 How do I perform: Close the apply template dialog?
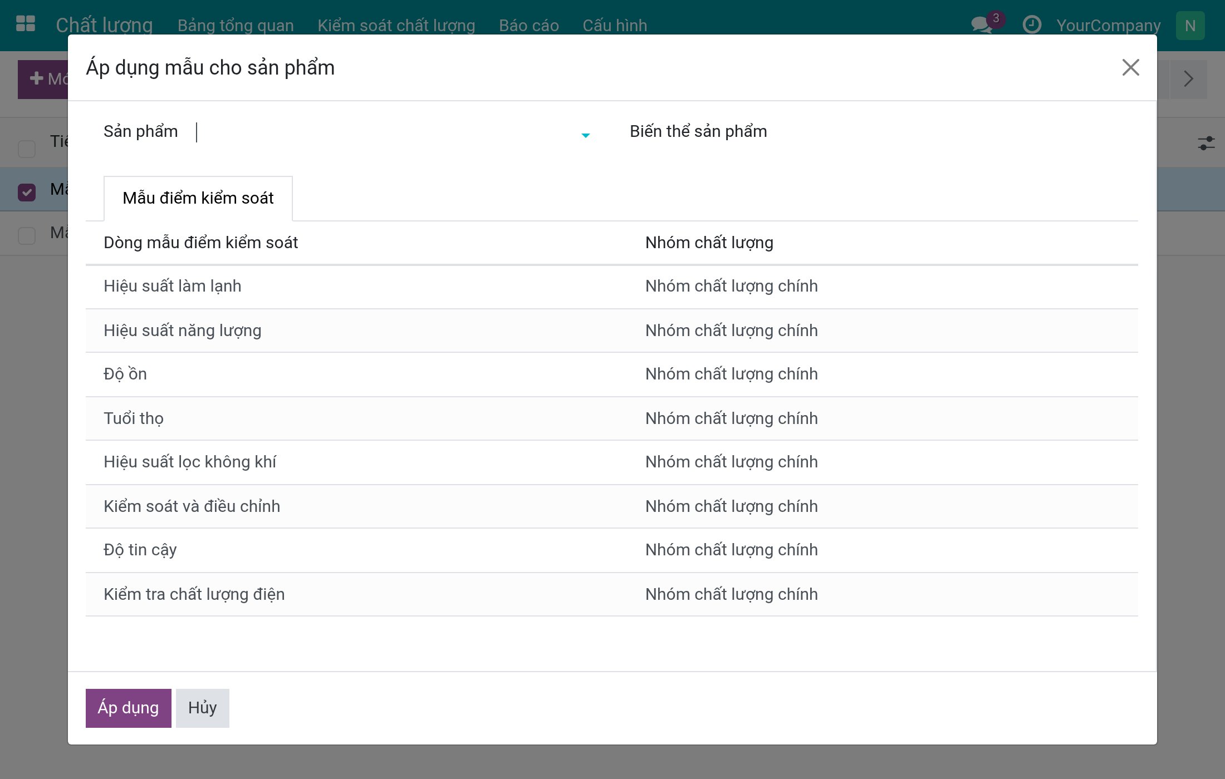[1130, 67]
